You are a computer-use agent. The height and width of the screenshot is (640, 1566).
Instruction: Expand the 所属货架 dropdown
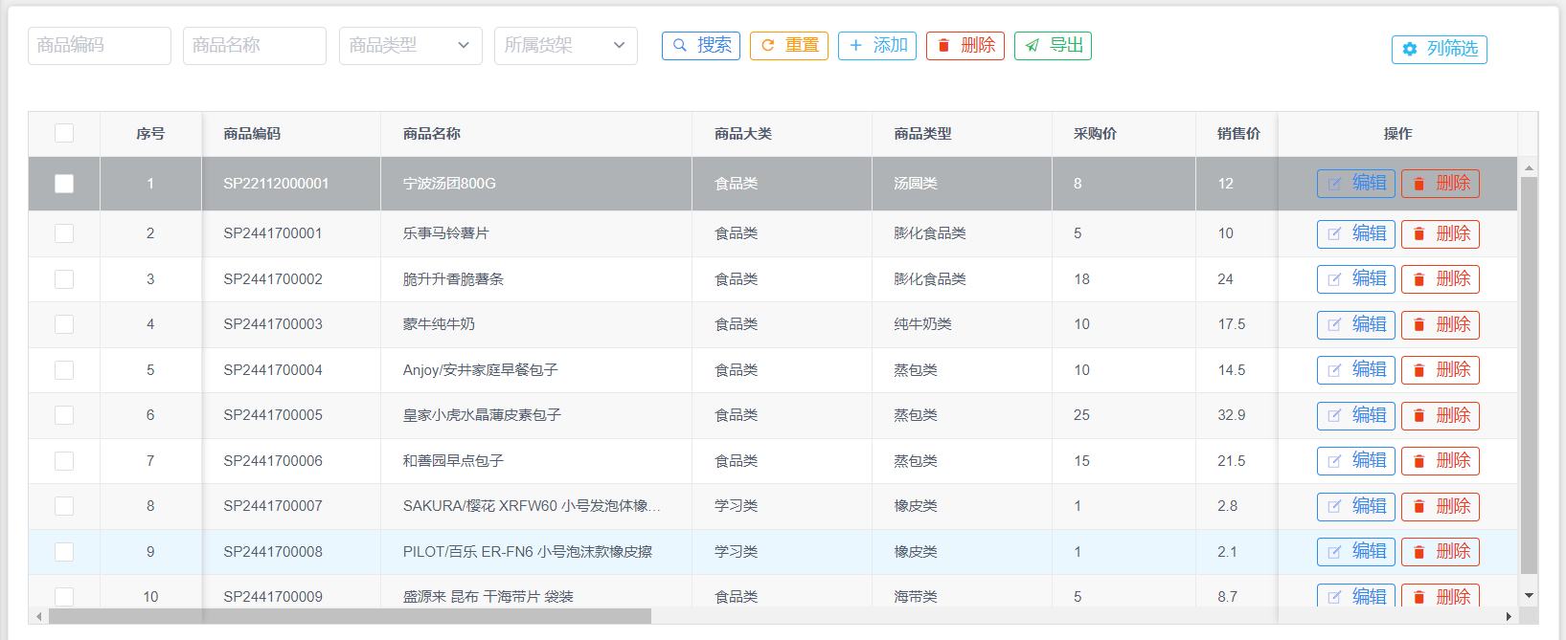(x=565, y=45)
